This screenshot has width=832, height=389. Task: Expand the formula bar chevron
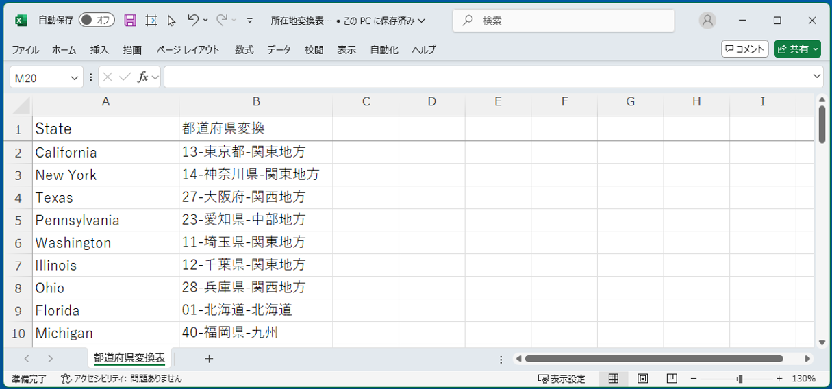point(816,77)
